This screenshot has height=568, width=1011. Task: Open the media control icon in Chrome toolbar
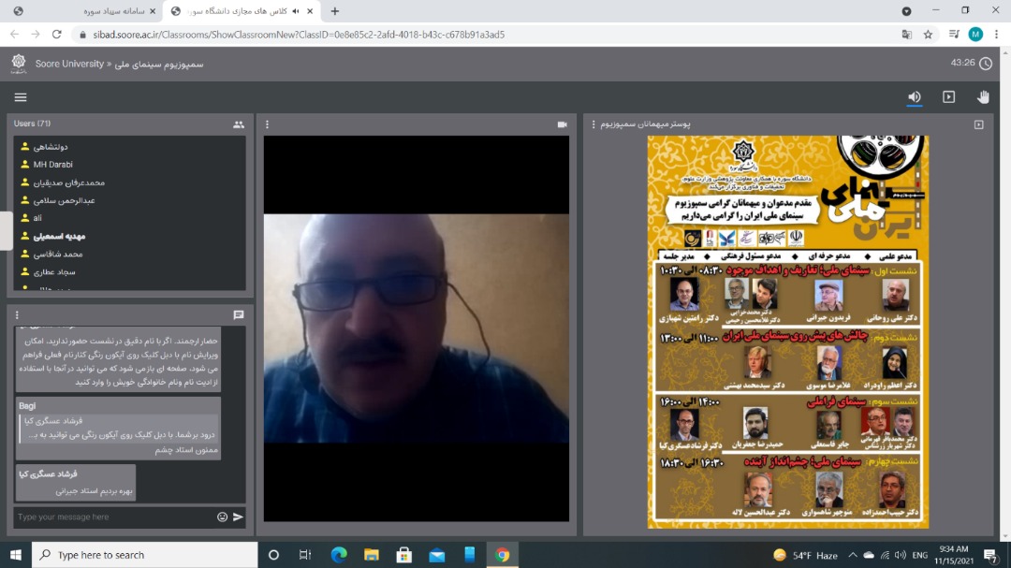click(954, 35)
